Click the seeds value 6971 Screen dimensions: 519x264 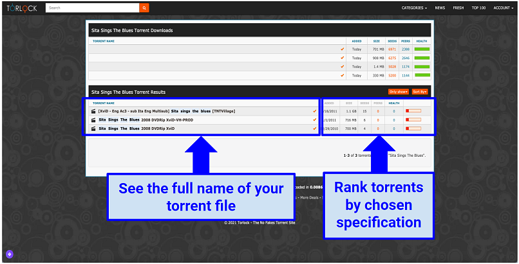point(392,49)
